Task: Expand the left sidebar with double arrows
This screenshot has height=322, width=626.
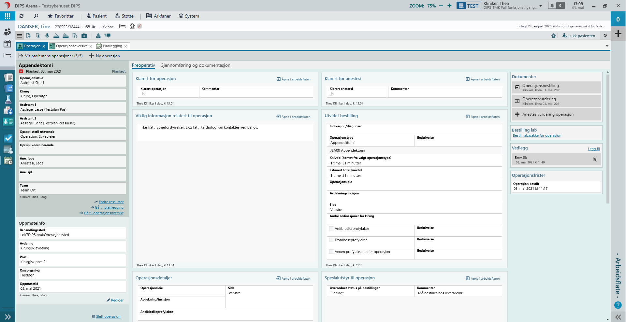Action: click(x=8, y=317)
